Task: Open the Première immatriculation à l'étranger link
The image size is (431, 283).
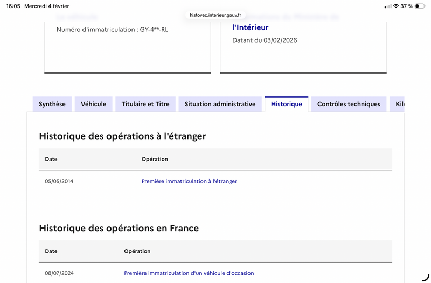Action: tap(189, 181)
